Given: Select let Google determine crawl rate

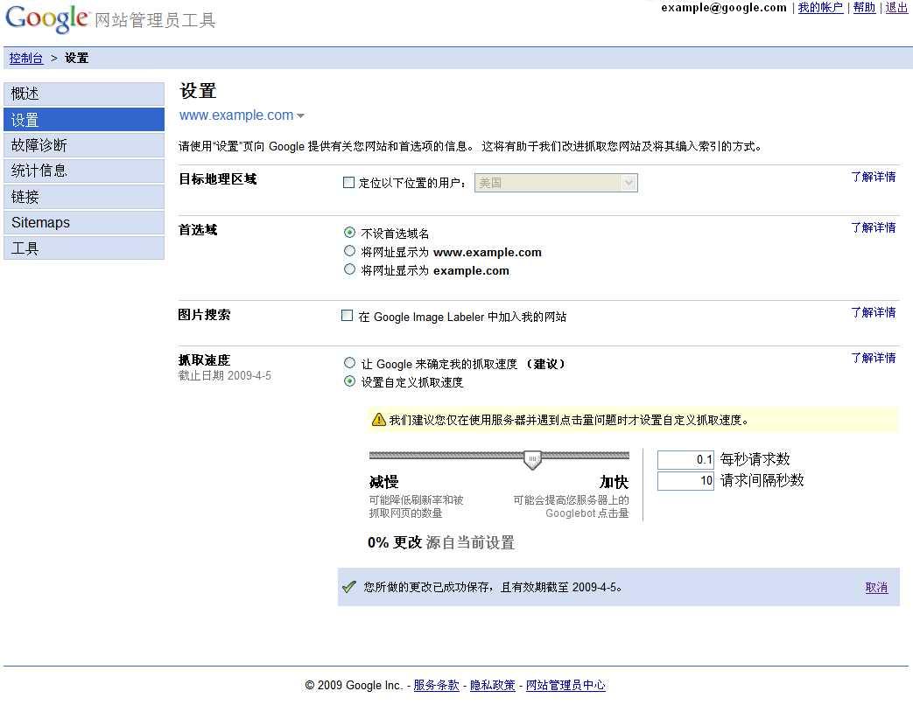Looking at the screenshot, I should click(x=349, y=363).
